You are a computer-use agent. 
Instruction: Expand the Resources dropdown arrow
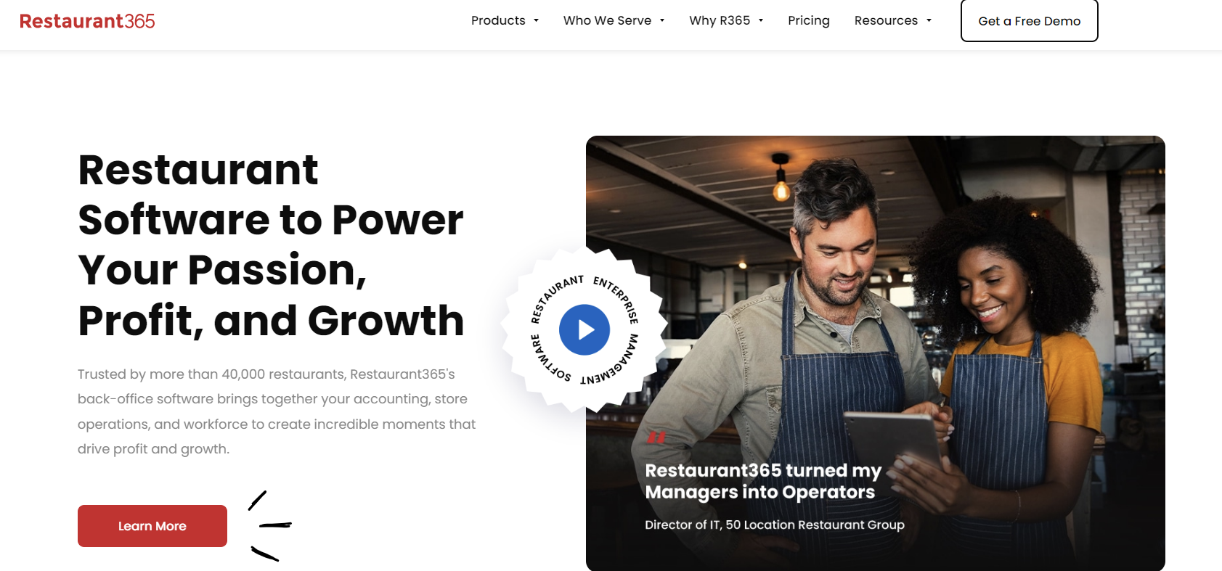pyautogui.click(x=929, y=20)
